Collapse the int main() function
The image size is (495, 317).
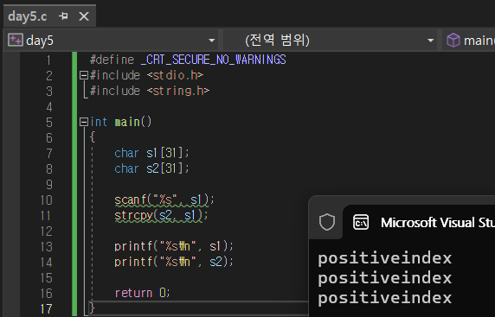84,122
